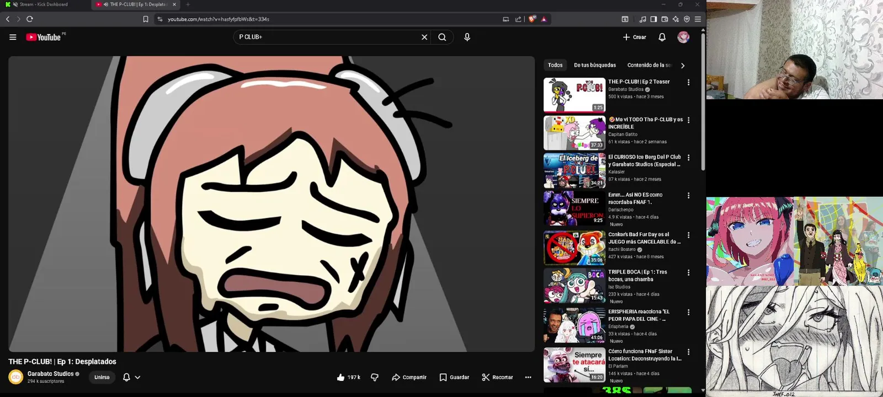Screen dimensions: 883x397
Task: Open options for TRIPLE BOCA video
Action: tap(688, 272)
